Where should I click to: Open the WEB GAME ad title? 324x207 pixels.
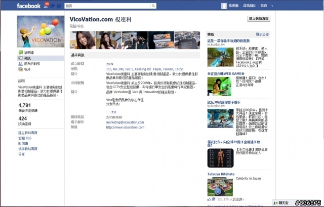pos(226,73)
